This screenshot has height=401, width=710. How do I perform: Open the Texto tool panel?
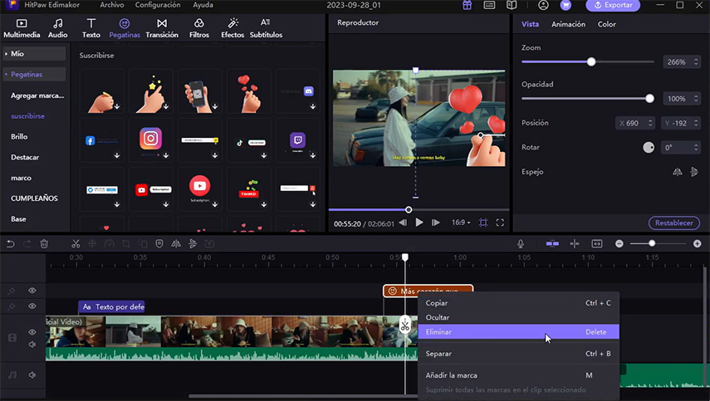[91, 28]
